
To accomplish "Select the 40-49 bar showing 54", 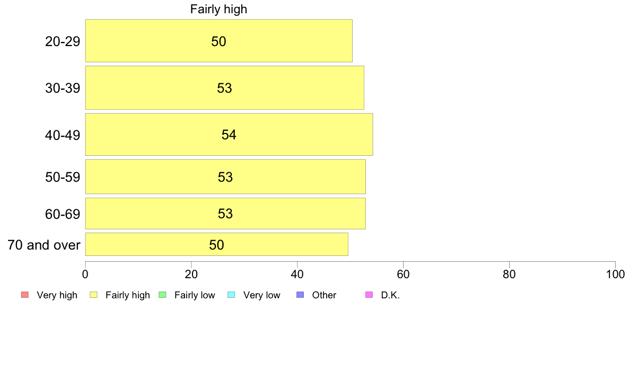I will 229,135.
